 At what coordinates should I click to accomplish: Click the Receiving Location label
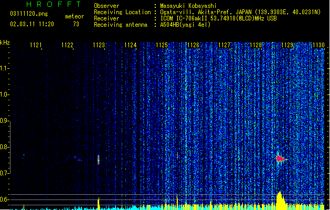122,12
